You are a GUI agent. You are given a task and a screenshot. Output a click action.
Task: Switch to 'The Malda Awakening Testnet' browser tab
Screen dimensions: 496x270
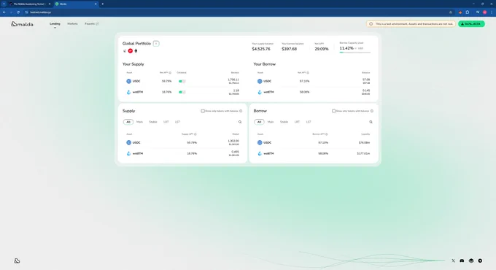tap(30, 4)
